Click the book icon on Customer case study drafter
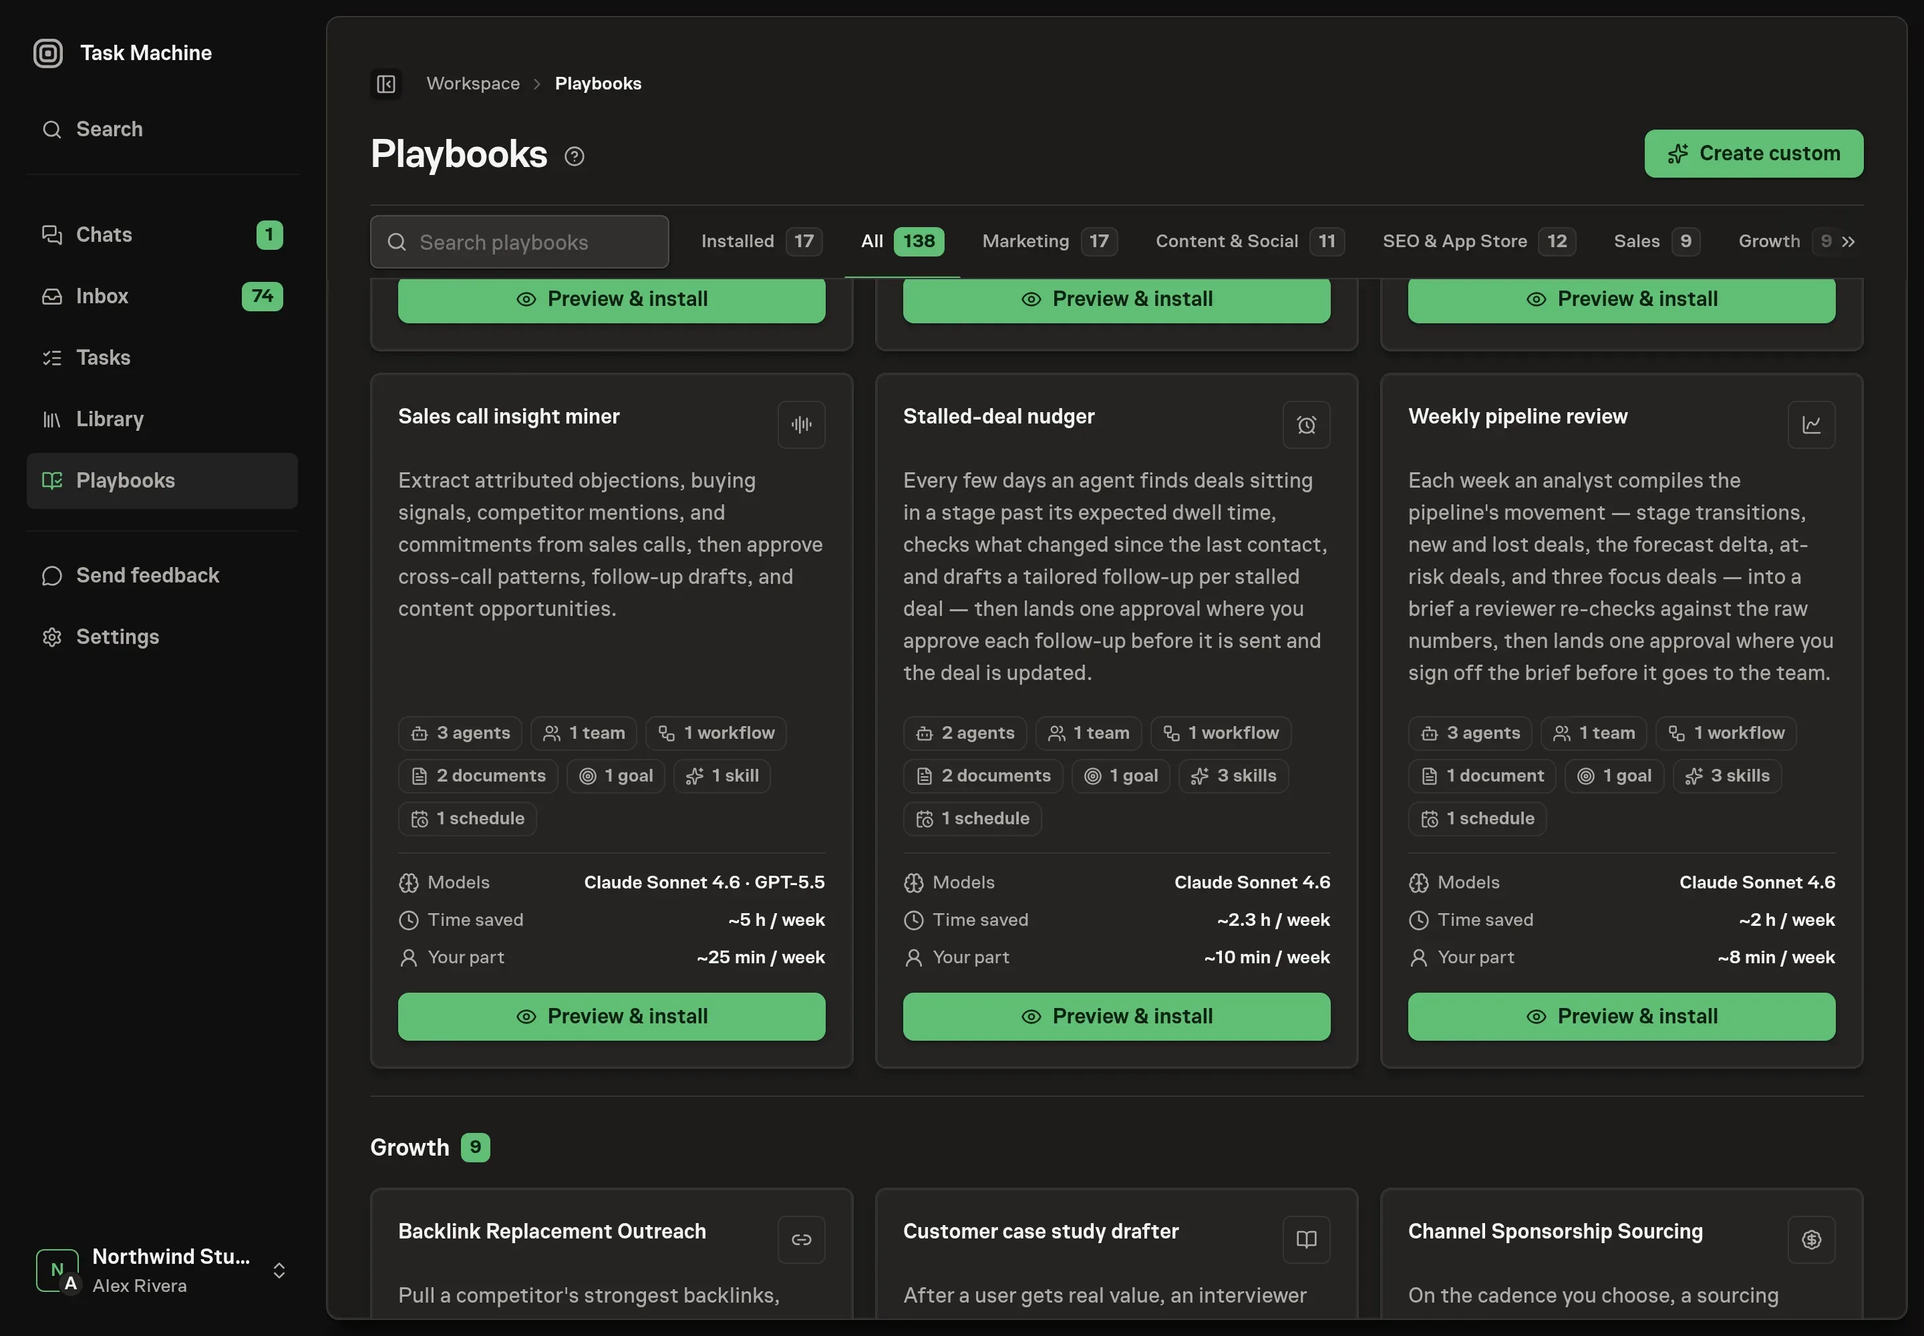The width and height of the screenshot is (1924, 1336). pyautogui.click(x=1306, y=1240)
